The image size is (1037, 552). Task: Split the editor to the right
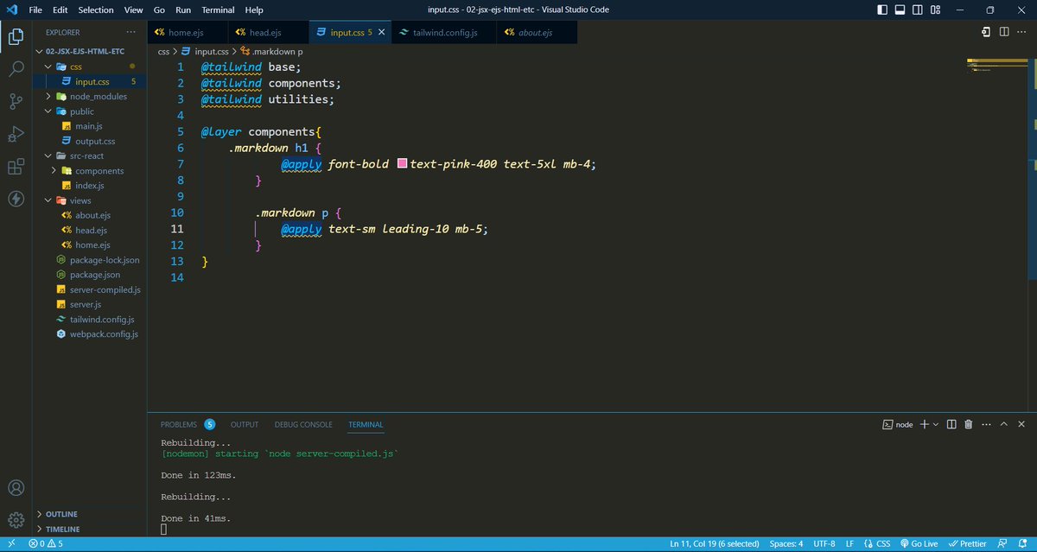coord(1004,32)
